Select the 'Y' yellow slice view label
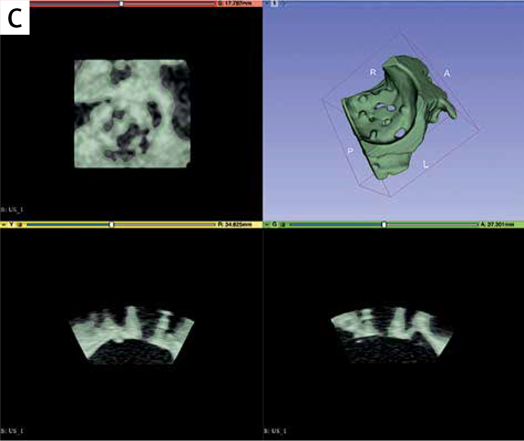524x441 pixels. point(12,225)
